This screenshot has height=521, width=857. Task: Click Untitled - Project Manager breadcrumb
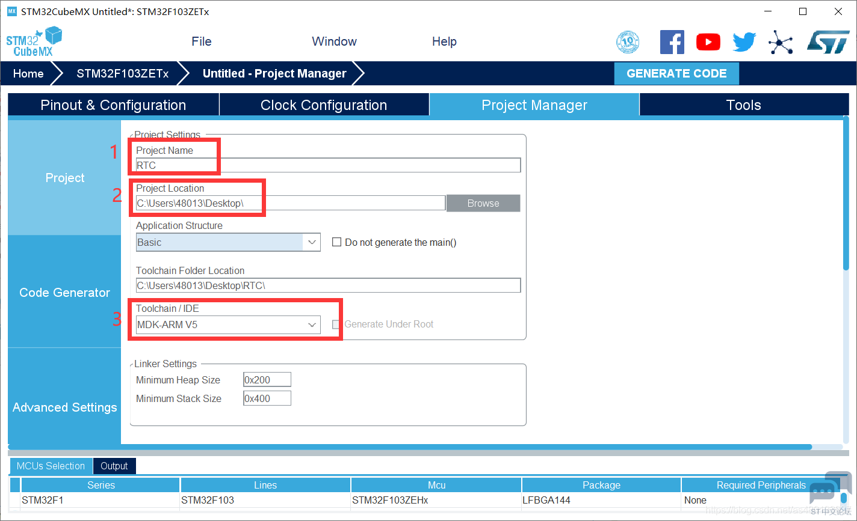point(274,73)
